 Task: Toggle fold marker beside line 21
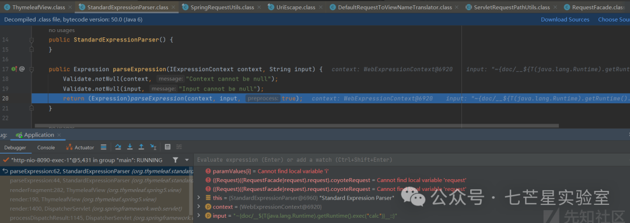point(32,109)
